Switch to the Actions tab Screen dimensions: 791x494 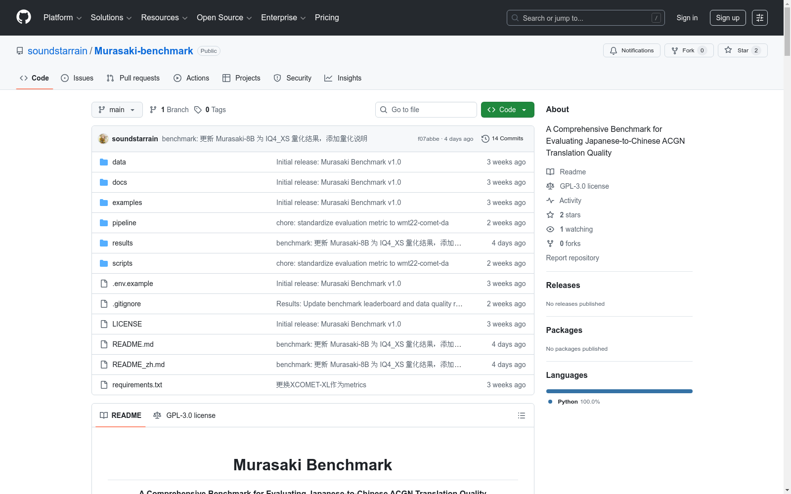pyautogui.click(x=191, y=78)
